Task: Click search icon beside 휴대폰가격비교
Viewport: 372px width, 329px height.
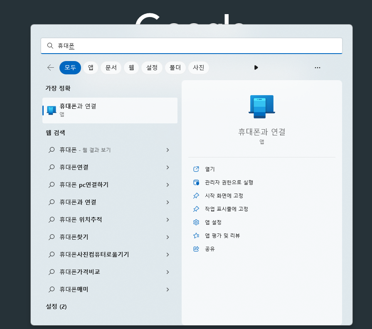Action: click(52, 272)
